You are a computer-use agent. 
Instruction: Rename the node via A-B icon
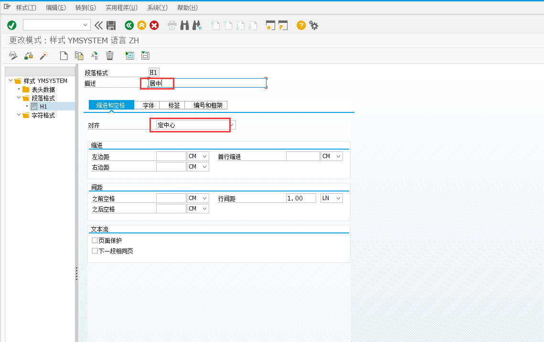click(94, 56)
